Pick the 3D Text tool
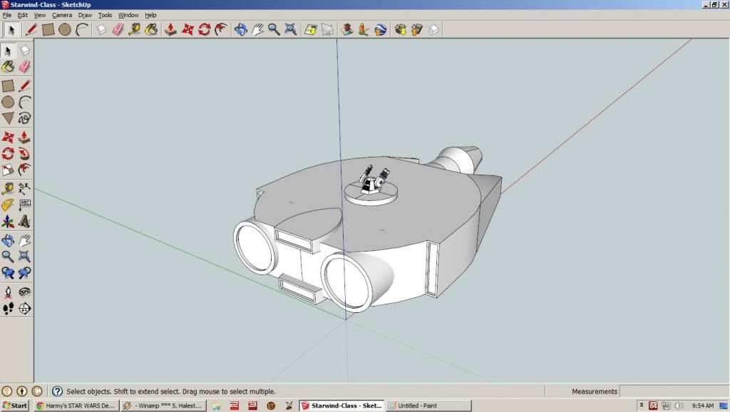Image resolution: width=730 pixels, height=412 pixels. coord(25,222)
